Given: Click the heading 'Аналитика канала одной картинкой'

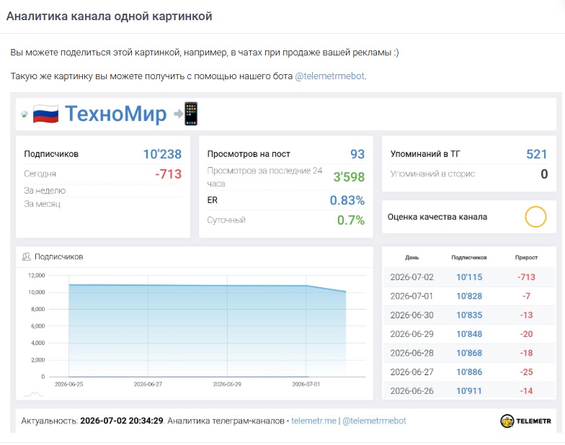Looking at the screenshot, I should [110, 16].
